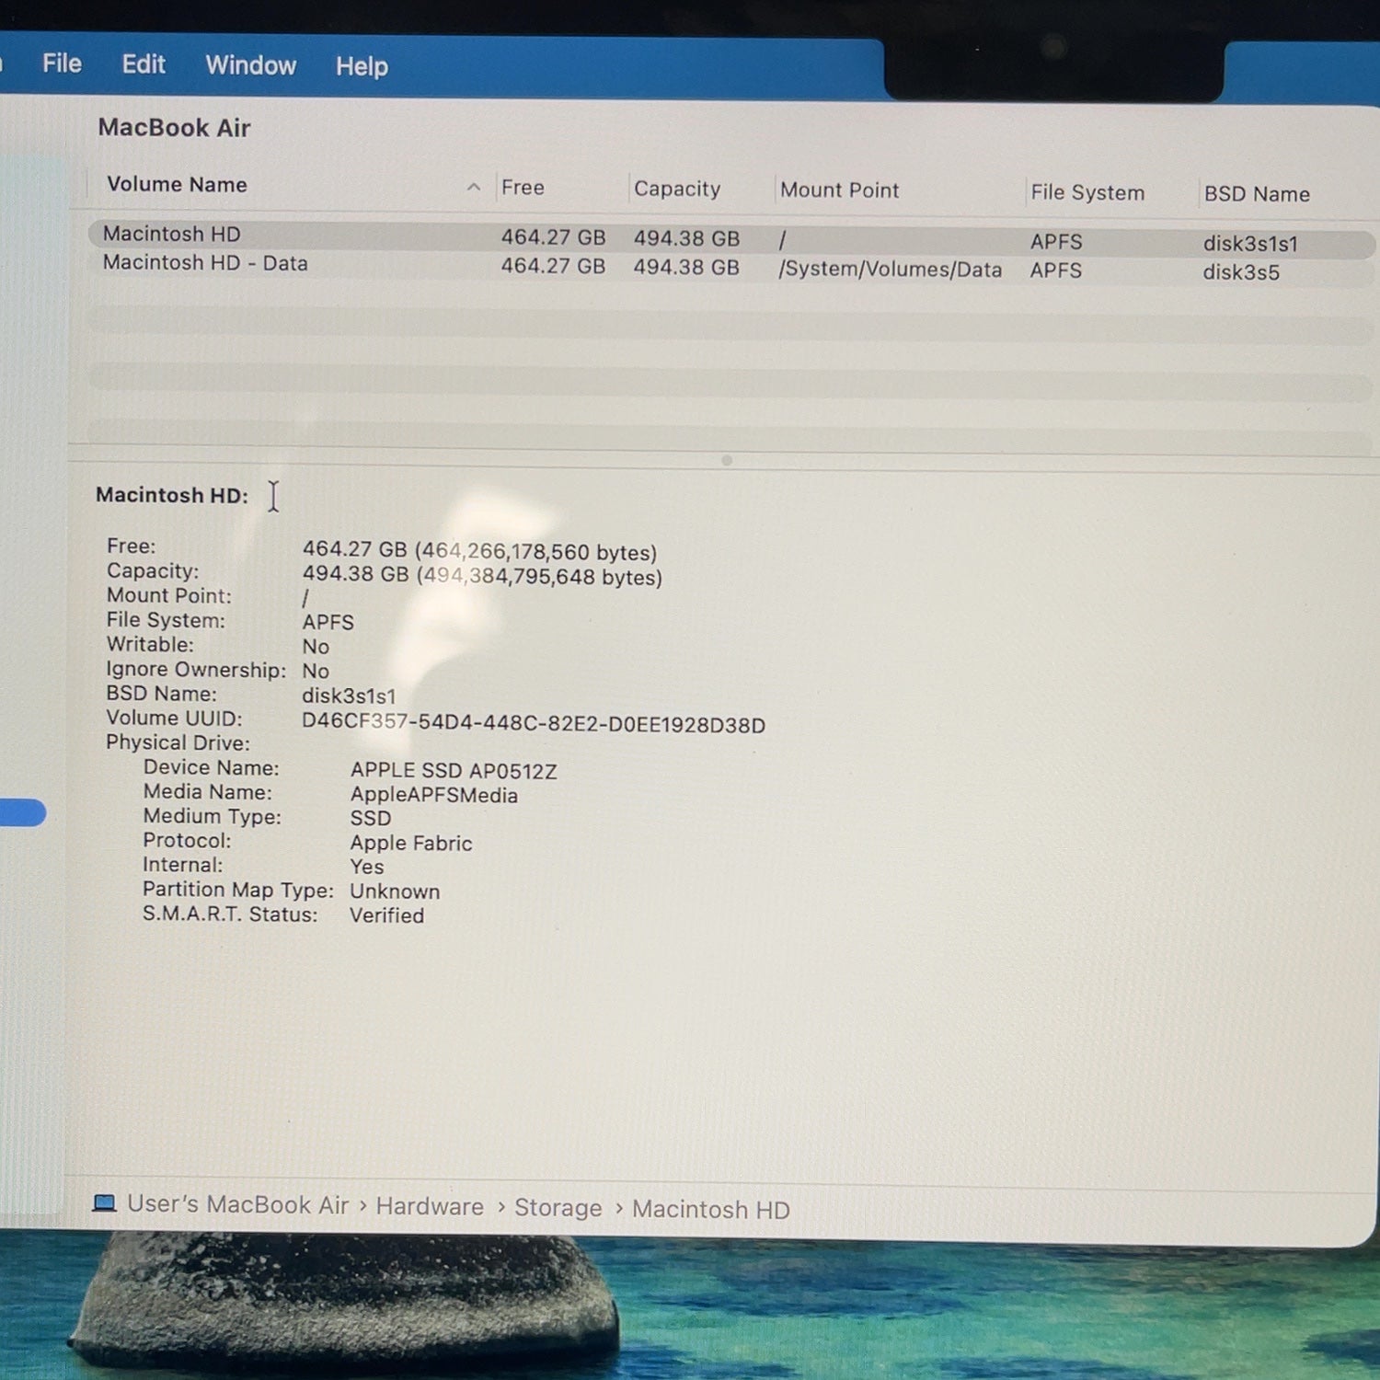
Task: Click the MacBook Air title text
Action: tap(174, 128)
